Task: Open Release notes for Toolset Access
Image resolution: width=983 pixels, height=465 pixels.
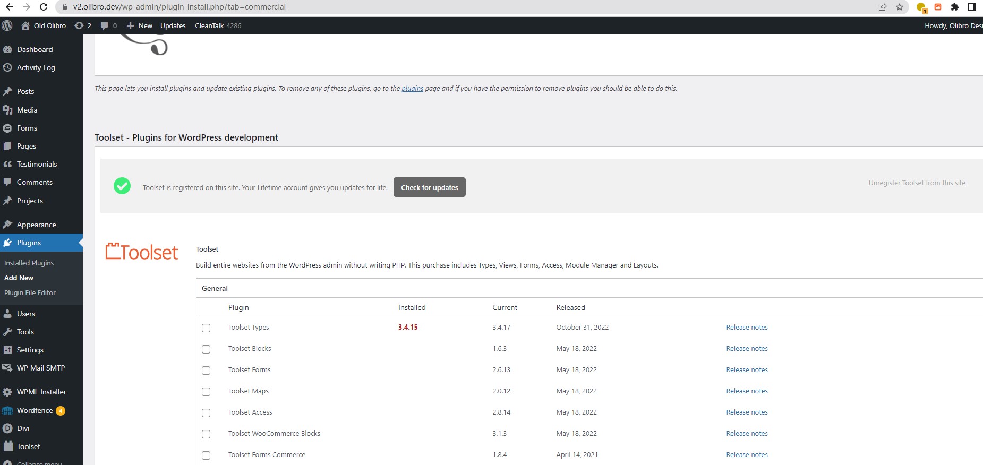Action: coord(747,412)
